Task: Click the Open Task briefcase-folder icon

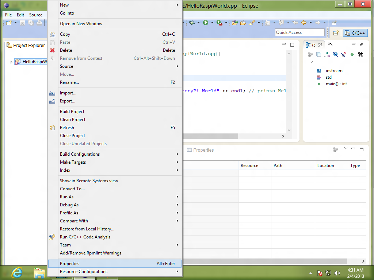Action: [x=243, y=23]
